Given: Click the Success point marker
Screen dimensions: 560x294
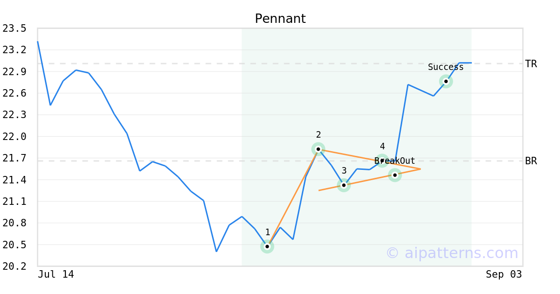Looking at the screenshot, I should tap(446, 81).
